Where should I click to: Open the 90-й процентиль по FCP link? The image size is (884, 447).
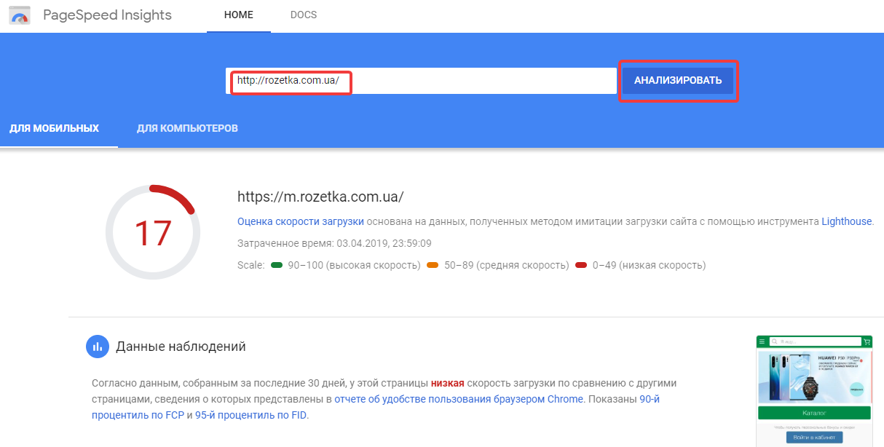(376, 407)
